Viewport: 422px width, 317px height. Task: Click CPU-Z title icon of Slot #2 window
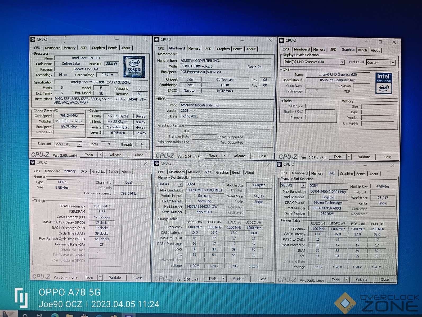[x=279, y=164]
